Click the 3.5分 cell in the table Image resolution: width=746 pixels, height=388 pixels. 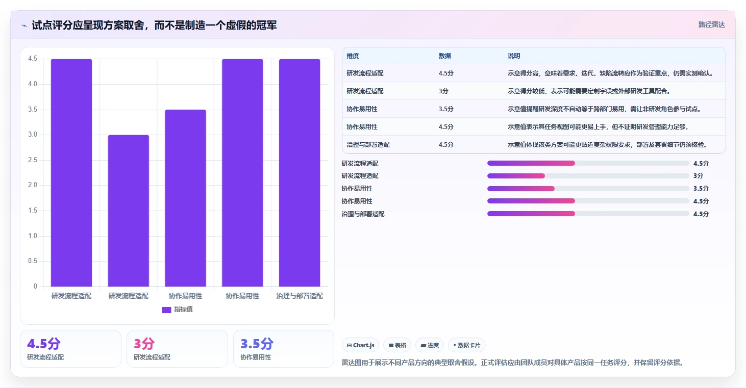446,109
